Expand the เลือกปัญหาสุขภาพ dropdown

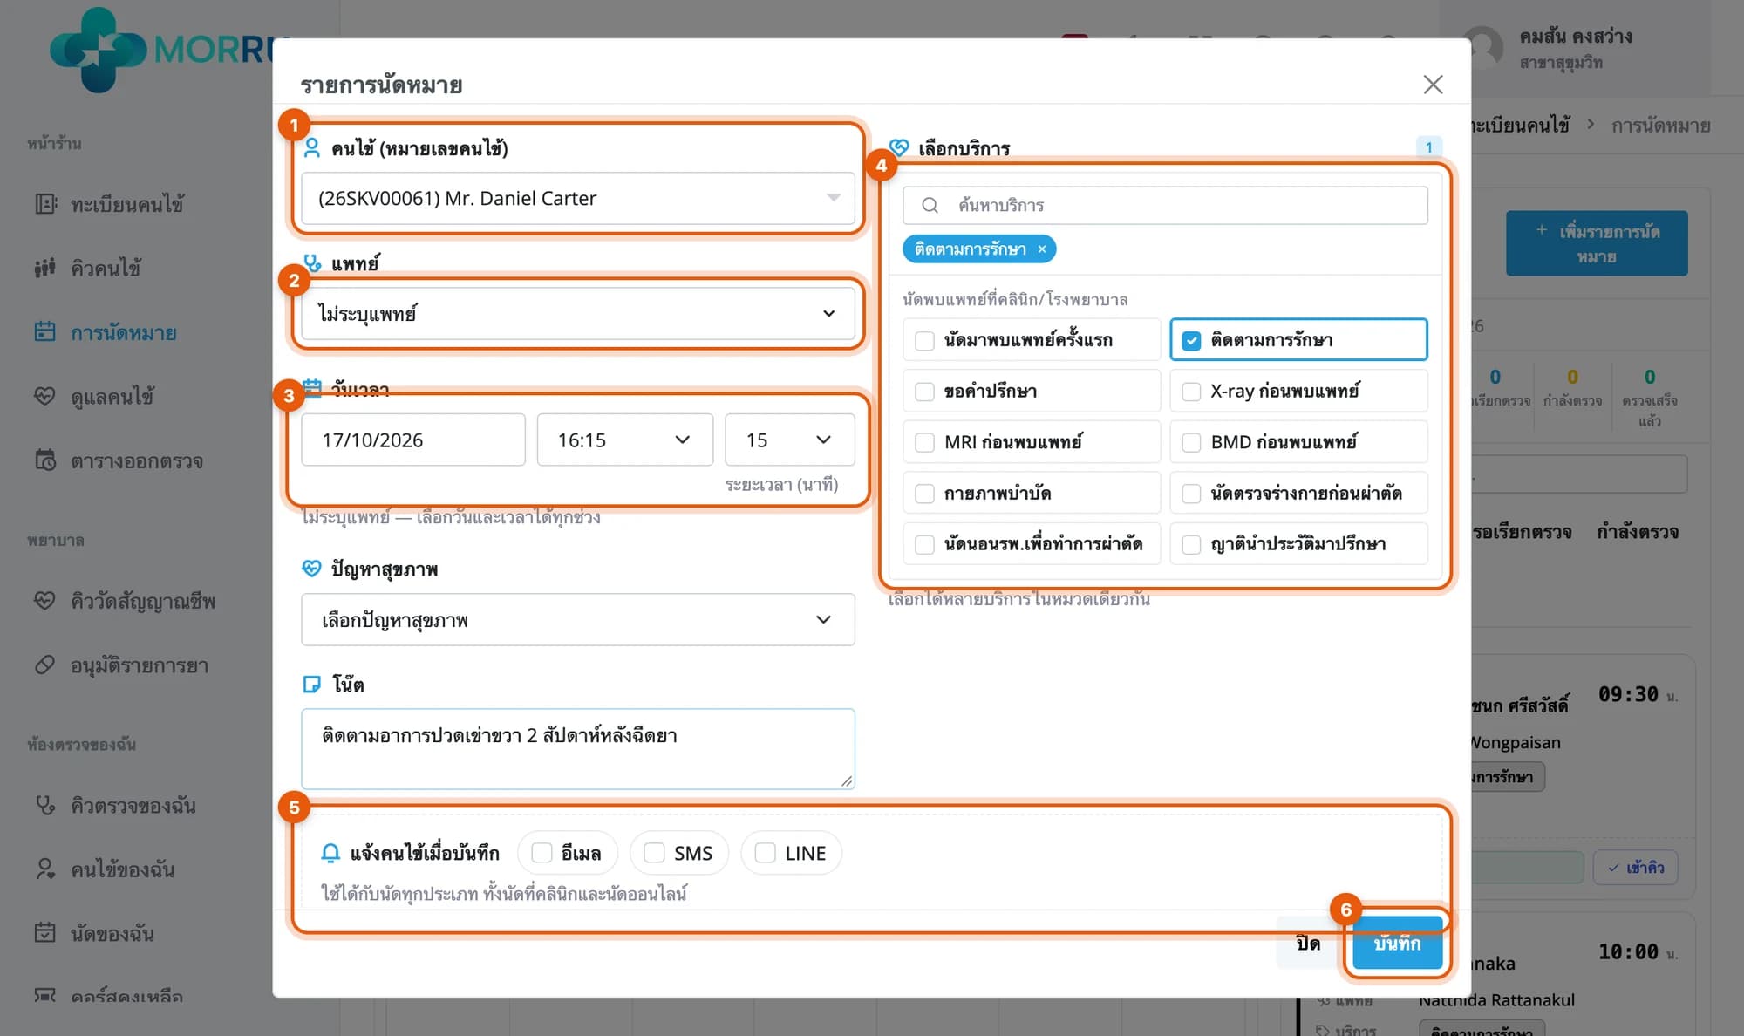pyautogui.click(x=578, y=619)
